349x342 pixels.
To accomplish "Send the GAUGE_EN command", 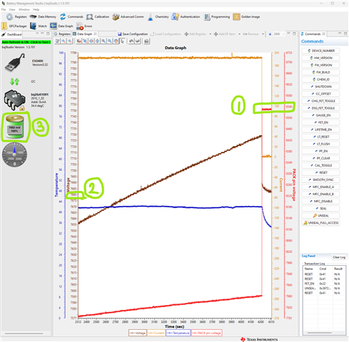I will point(320,115).
